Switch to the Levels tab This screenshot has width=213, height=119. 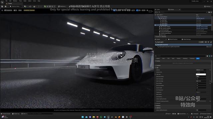point(157,10)
